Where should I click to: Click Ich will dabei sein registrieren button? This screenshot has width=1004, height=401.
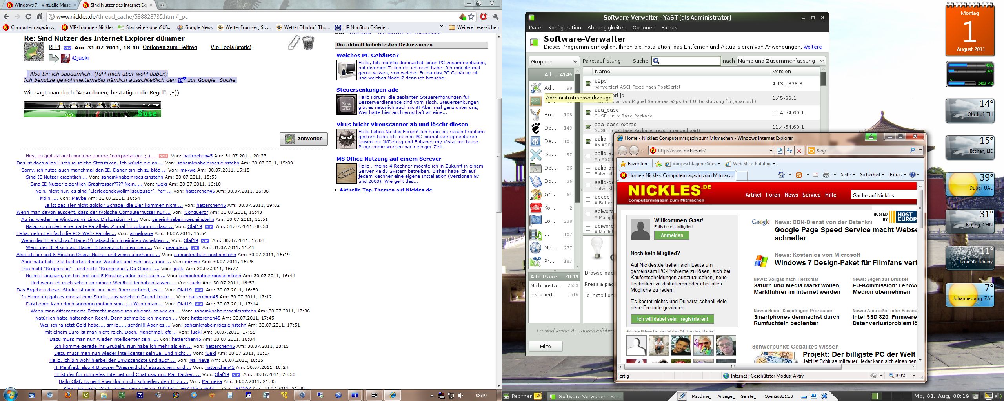[672, 319]
